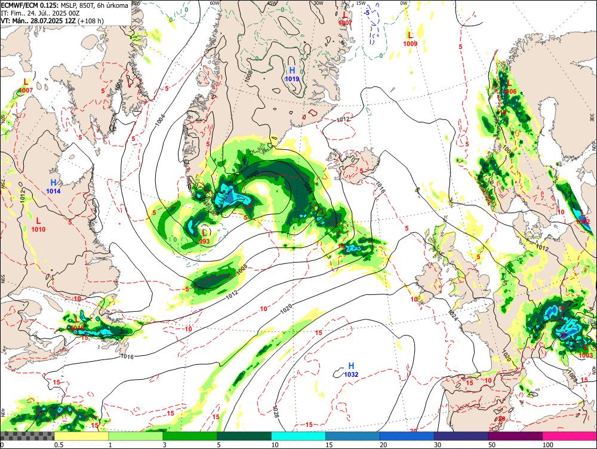597x449 pixels.
Task: Click the '30' legend scale value
Action: tap(438, 445)
